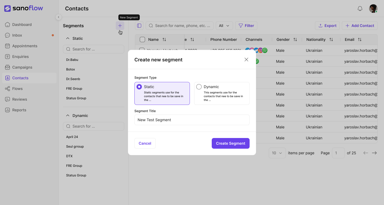Screen dimensions: 384x205
Task: Collapse the left sidebar arrow
Action: coord(59,17)
